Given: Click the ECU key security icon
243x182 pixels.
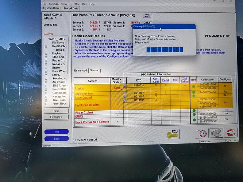Looking at the screenshot, I should tap(172, 134).
